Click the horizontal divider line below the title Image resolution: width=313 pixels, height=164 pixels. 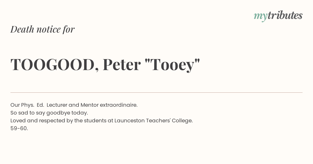click(156, 92)
